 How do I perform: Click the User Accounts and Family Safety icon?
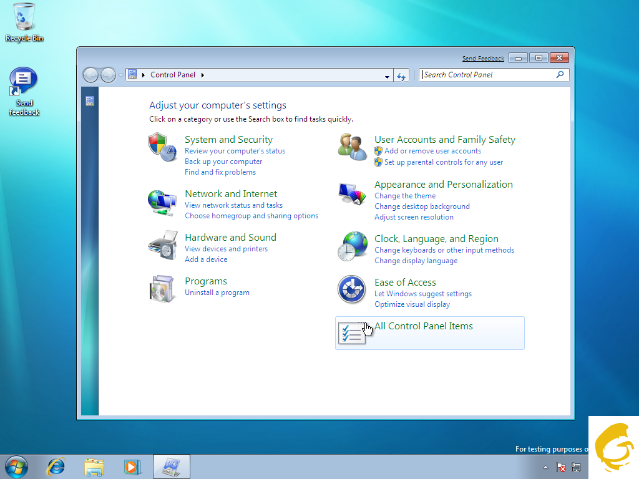pos(352,147)
